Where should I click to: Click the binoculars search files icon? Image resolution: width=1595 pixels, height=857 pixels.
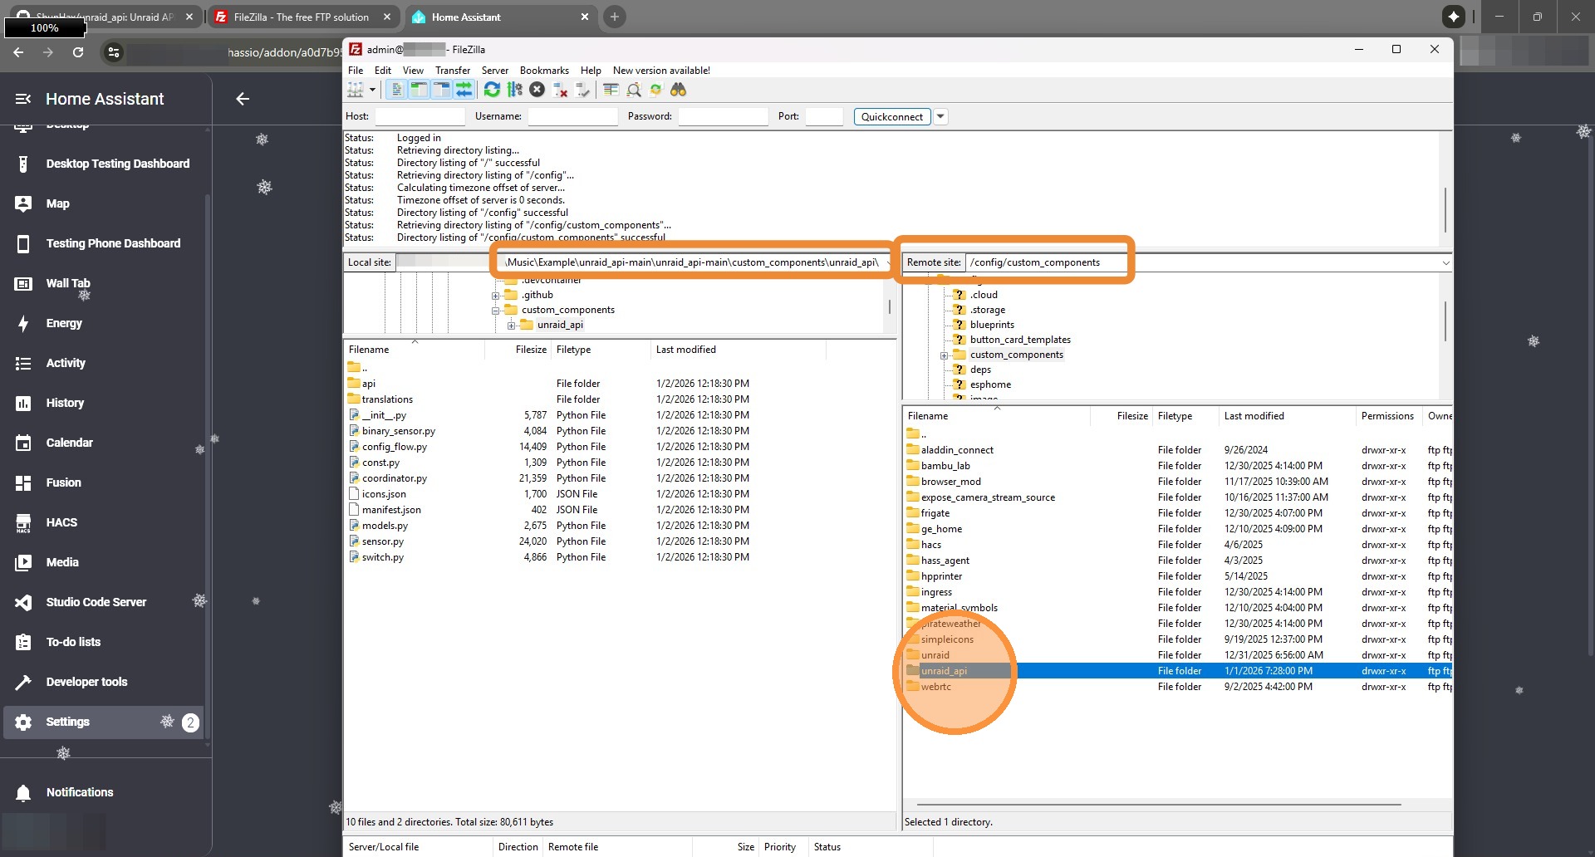679,90
